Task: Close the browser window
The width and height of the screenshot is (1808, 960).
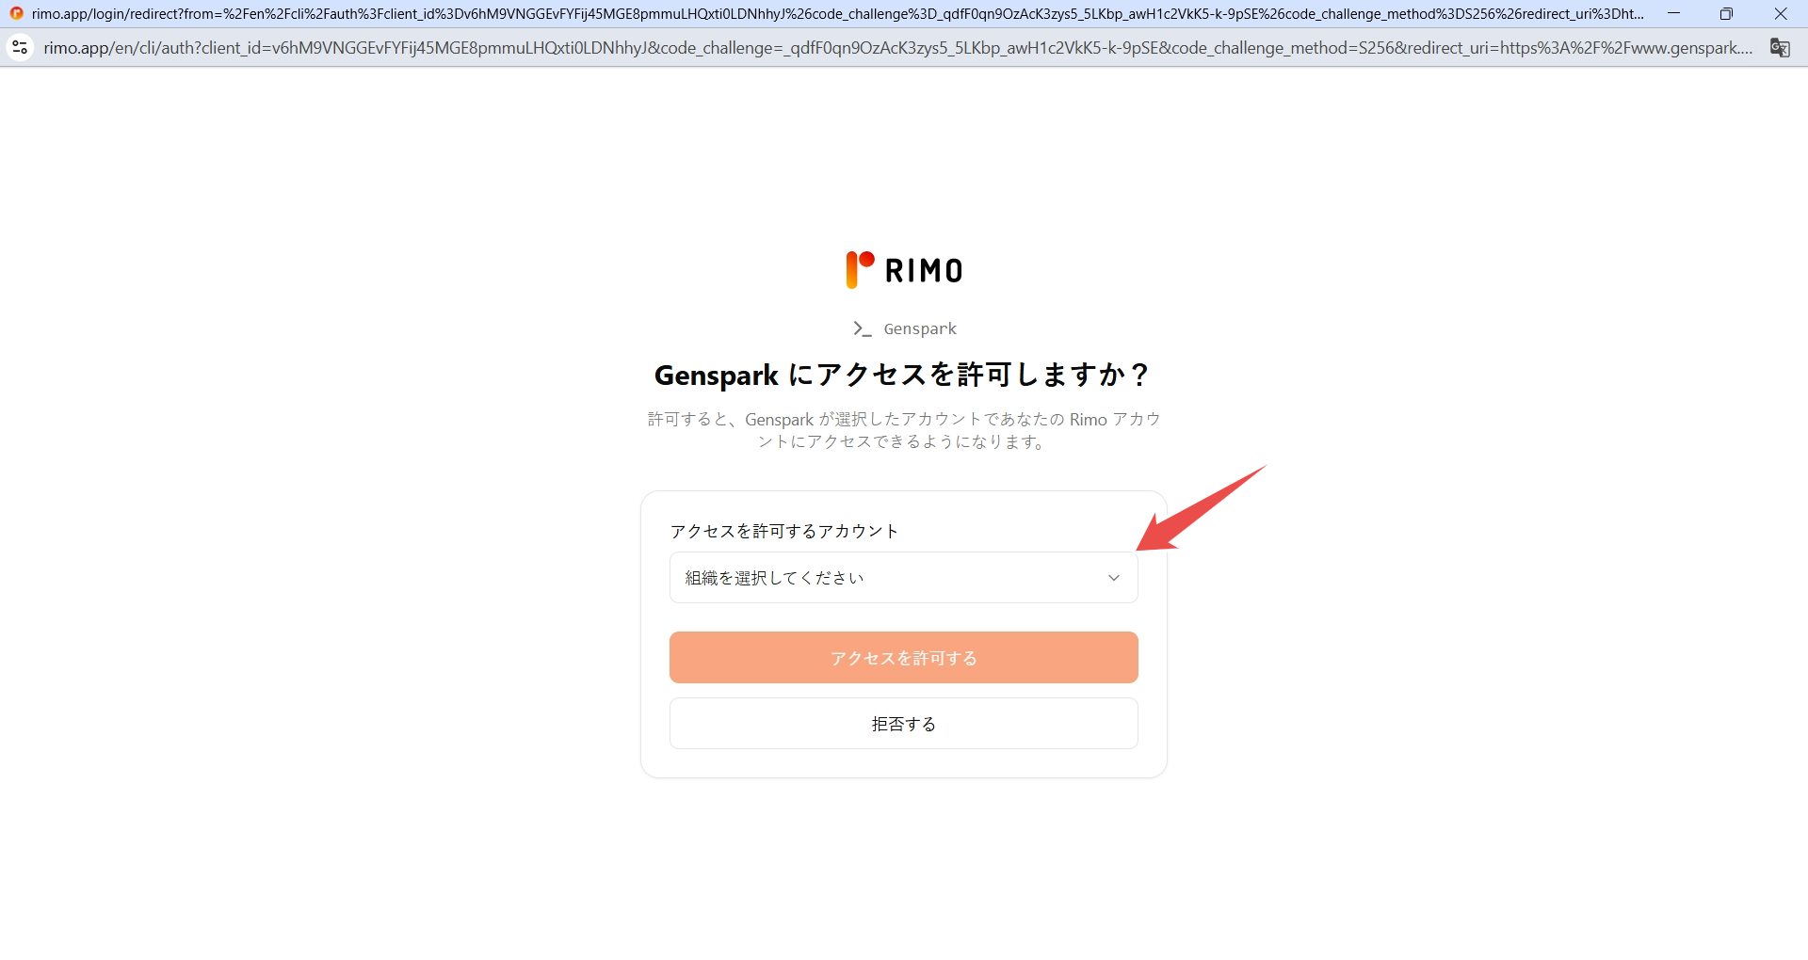Action: (1781, 13)
